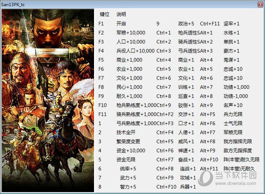Image resolution: width=265 pixels, height=194 pixels.
Task: Click the 奋战+1 entry
Action: pos(186,159)
